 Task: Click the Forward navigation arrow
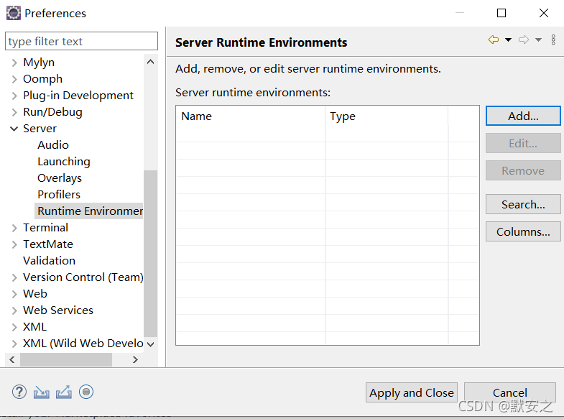coord(524,40)
